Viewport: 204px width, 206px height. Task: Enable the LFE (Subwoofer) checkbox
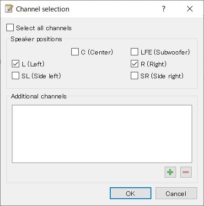(134, 52)
